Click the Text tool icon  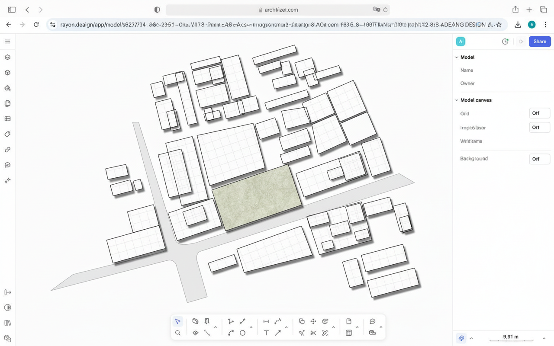[266, 333]
